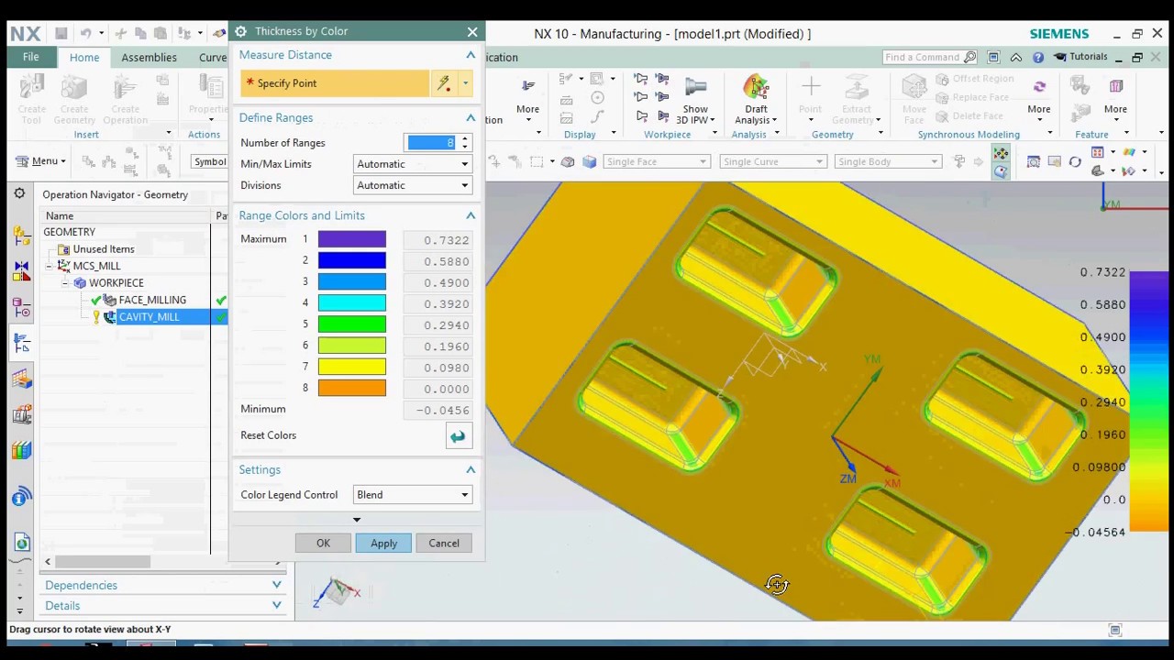This screenshot has height=660, width=1174.
Task: Collapse the WORKPIECE tree node
Action: pos(66,283)
